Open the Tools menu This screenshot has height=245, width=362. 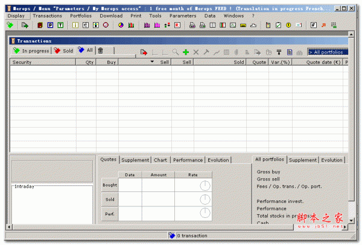pyautogui.click(x=155, y=16)
